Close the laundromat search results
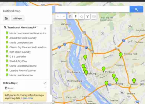This screenshot has height=104, width=145. tap(45, 28)
